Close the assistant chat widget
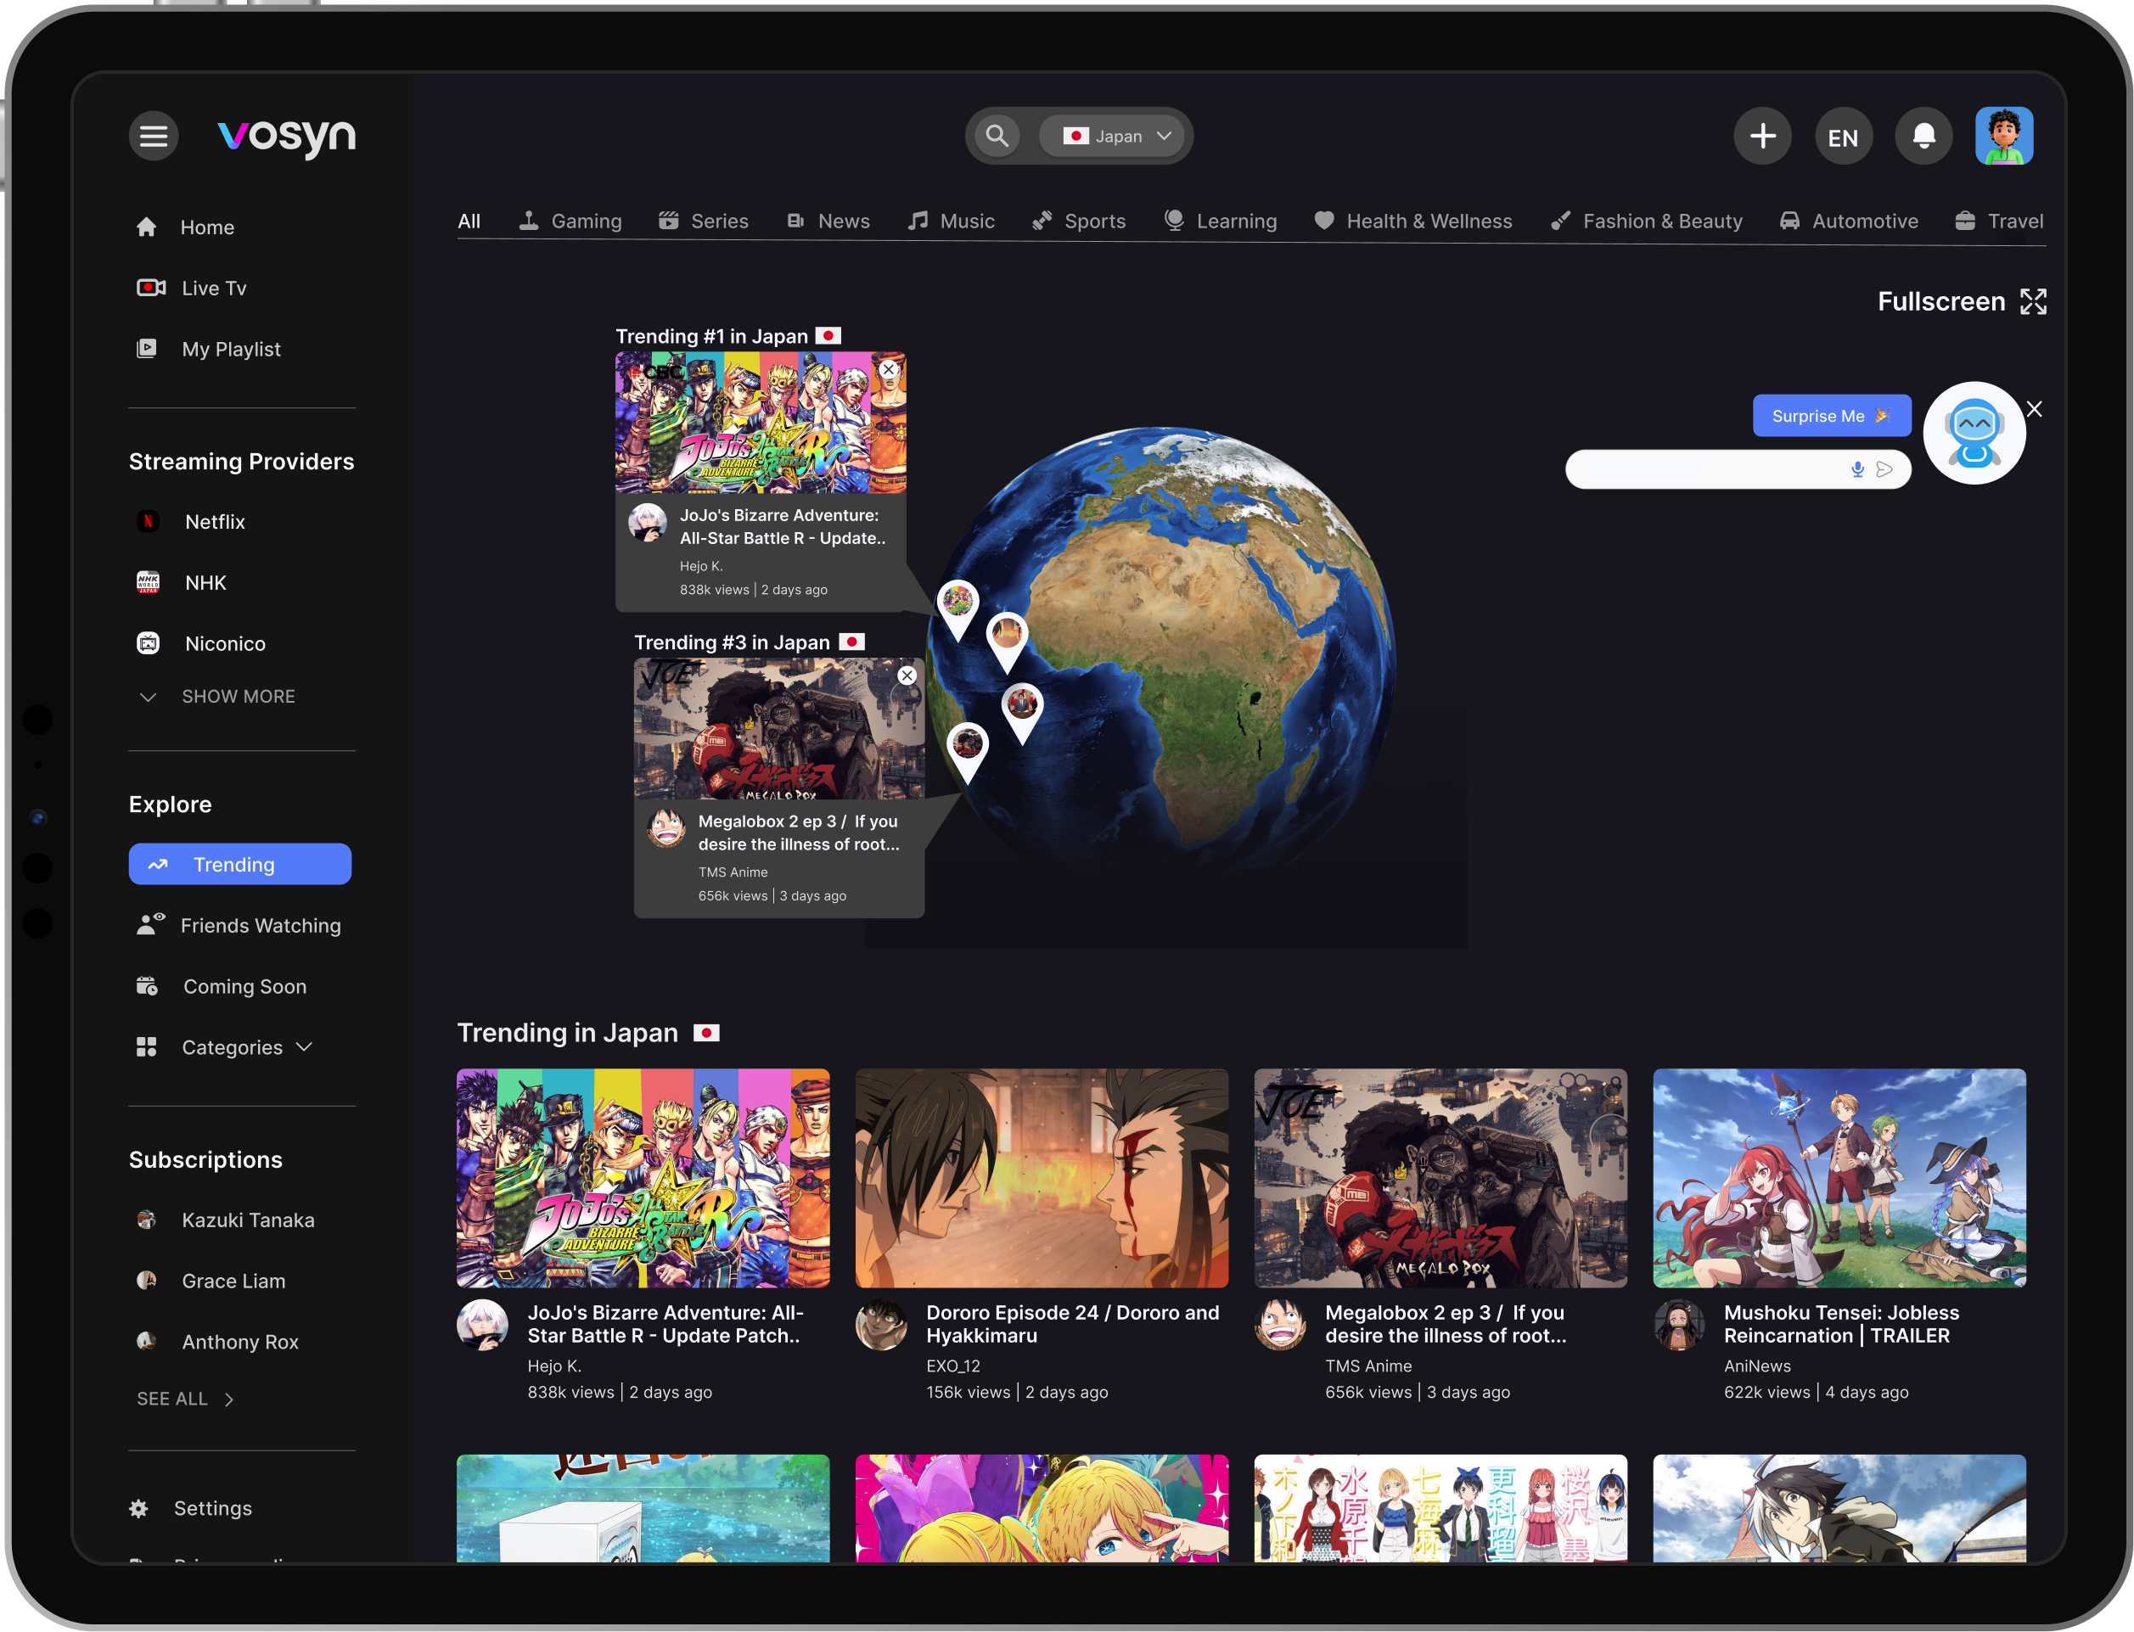This screenshot has height=1632, width=2134. tap(2034, 409)
